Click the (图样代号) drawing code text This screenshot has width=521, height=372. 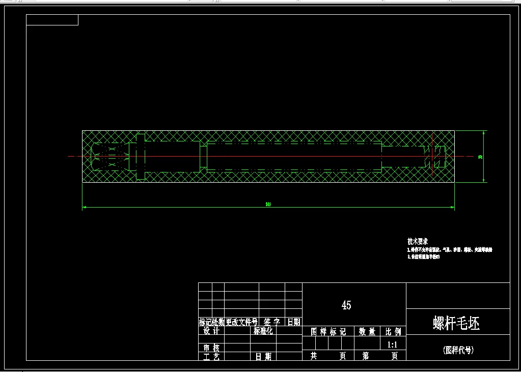point(458,350)
